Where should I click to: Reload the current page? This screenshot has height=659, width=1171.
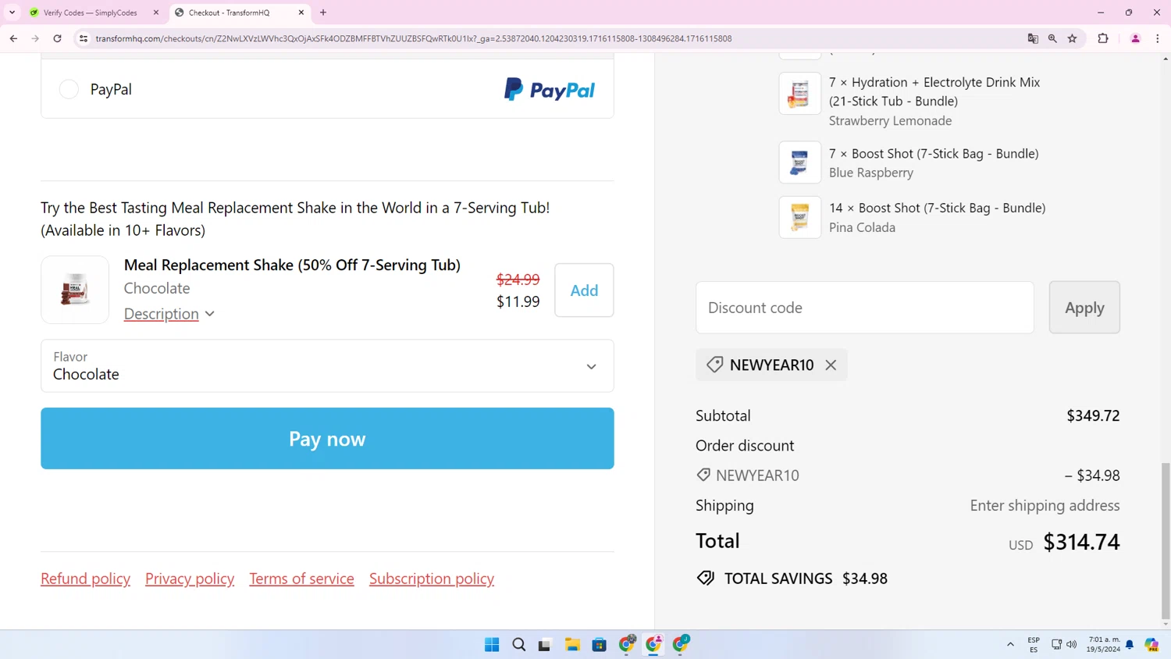click(57, 38)
